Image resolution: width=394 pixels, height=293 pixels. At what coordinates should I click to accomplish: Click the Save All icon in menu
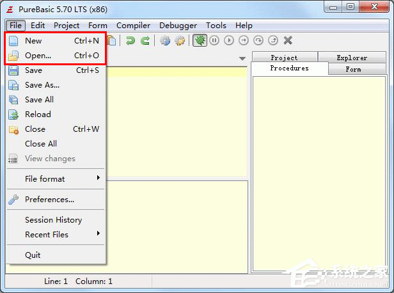click(x=13, y=100)
